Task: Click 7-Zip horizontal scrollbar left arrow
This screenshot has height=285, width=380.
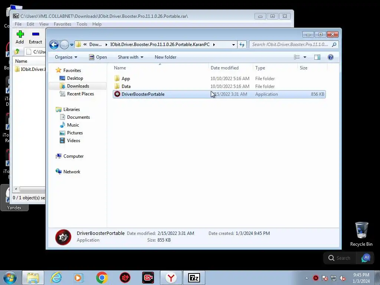Action: click(x=16, y=189)
